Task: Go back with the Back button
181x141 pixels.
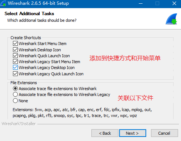Action: [x=105, y=133]
